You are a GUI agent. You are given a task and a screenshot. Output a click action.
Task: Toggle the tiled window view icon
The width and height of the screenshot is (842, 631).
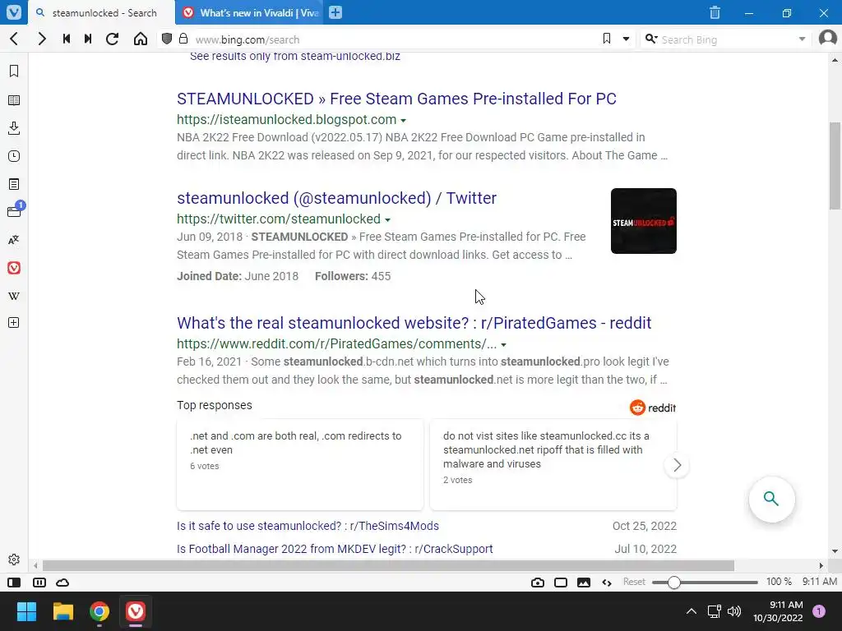pyautogui.click(x=561, y=583)
